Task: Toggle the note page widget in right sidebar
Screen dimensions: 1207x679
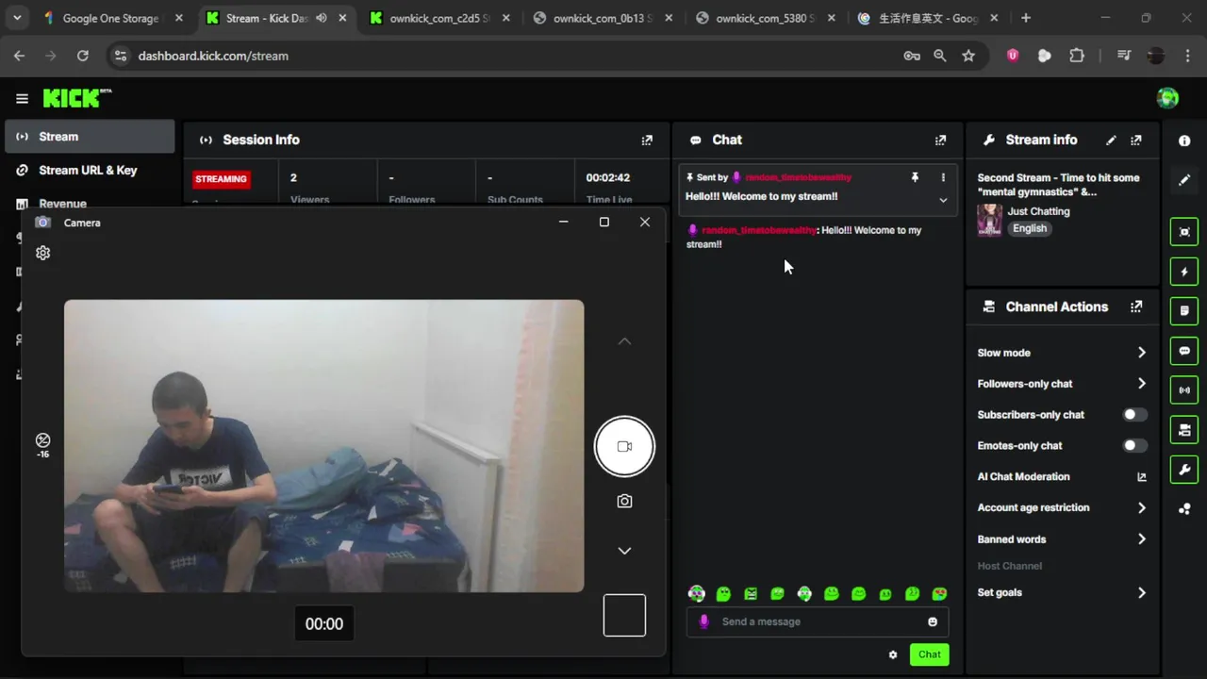Action: (x=1184, y=310)
